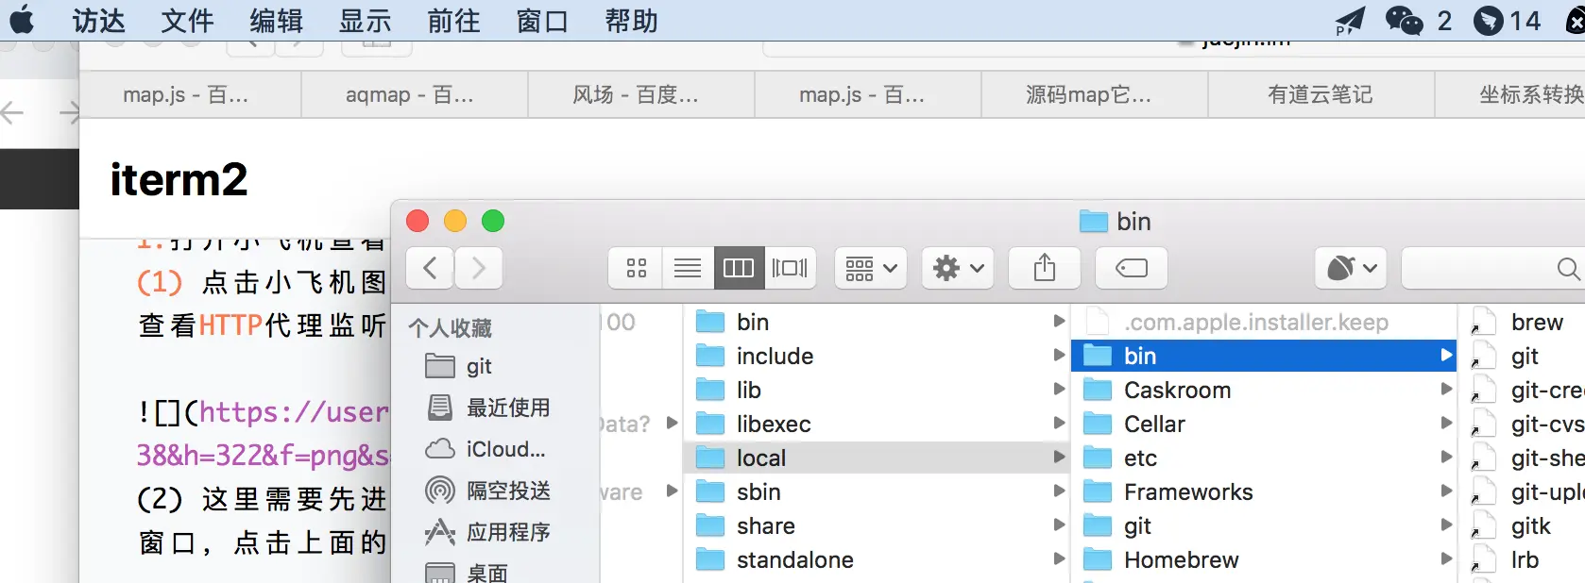
Task: Select the Caskroom folder
Action: (x=1264, y=390)
